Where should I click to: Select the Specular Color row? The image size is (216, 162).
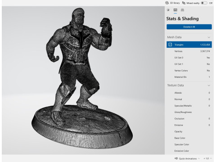click(x=189, y=144)
